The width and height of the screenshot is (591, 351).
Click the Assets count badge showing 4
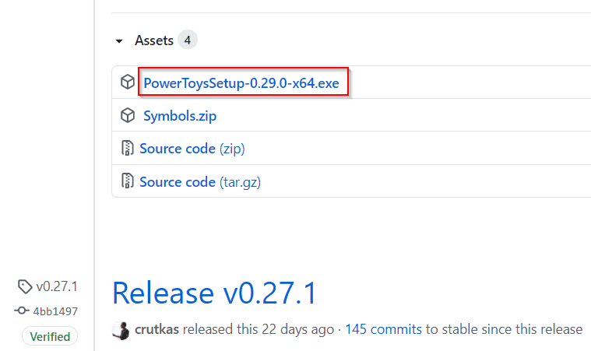coord(188,40)
